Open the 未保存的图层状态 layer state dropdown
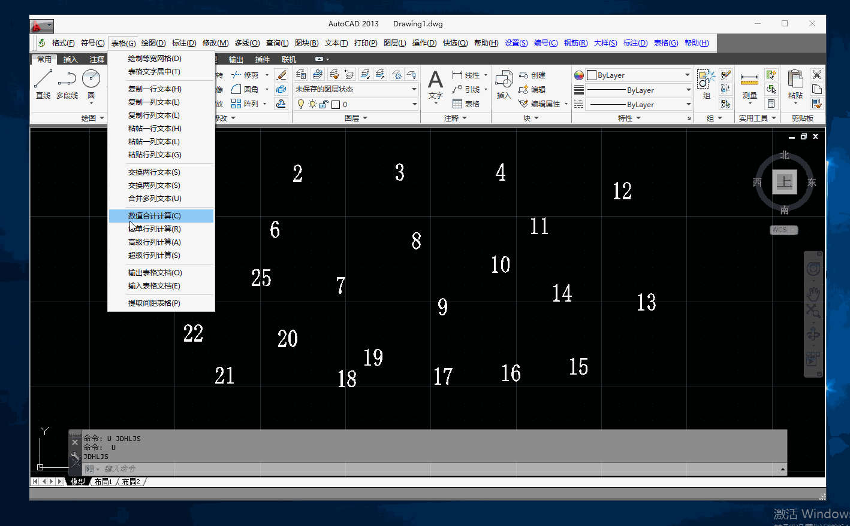The image size is (850, 526). [x=356, y=89]
